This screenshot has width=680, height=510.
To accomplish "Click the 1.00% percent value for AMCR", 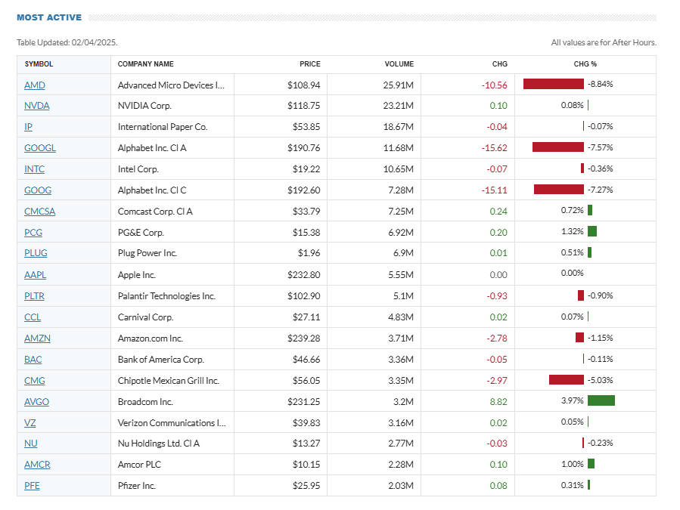I will (572, 465).
